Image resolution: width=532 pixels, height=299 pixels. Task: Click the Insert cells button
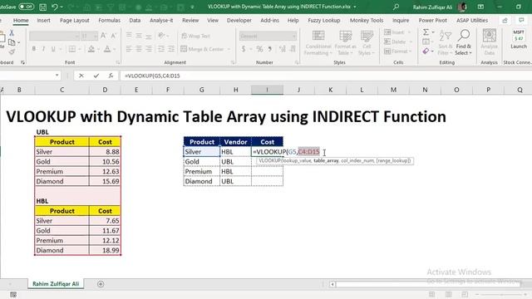click(x=397, y=32)
